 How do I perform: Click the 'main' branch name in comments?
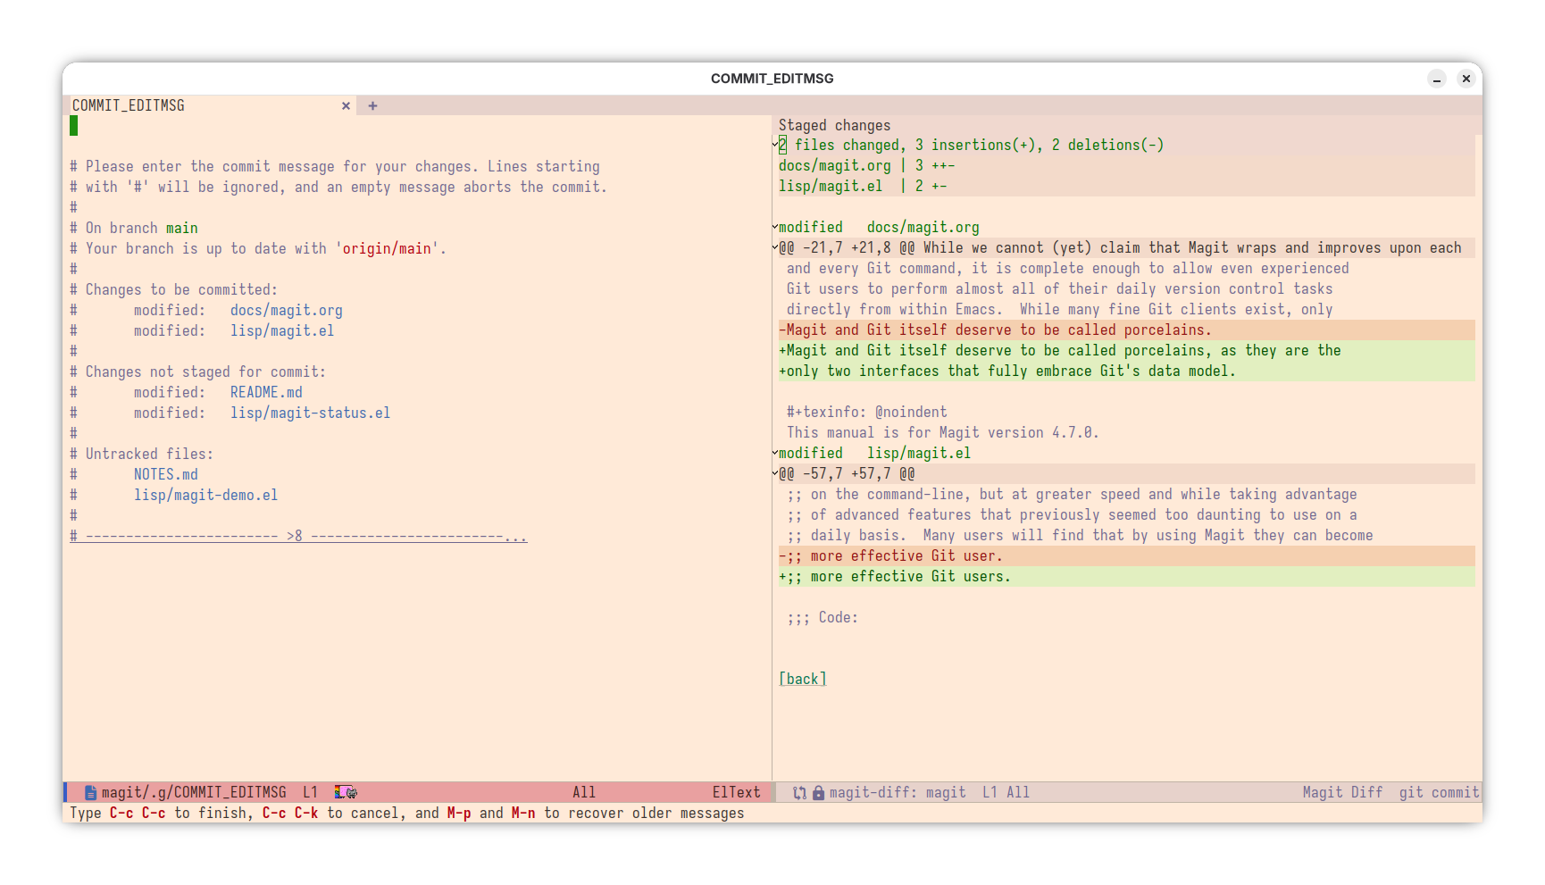[x=182, y=228]
